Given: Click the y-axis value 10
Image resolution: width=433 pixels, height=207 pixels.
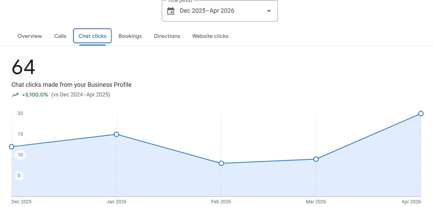Looking at the screenshot, I should click(x=20, y=155).
